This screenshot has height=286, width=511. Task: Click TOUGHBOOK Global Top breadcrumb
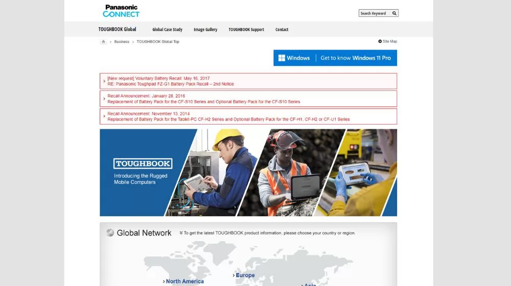click(158, 42)
